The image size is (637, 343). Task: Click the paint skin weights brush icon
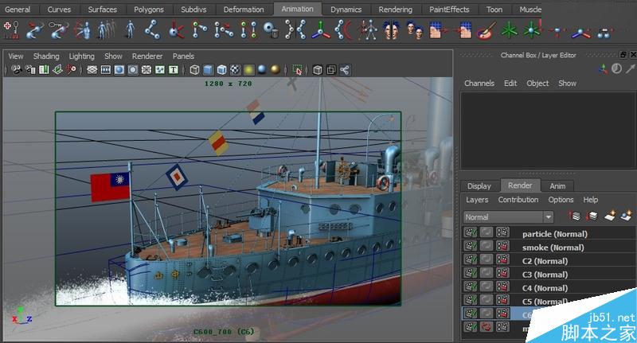[x=485, y=31]
